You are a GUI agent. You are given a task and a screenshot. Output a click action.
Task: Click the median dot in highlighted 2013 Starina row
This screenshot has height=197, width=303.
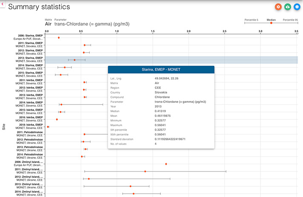coord(74,60)
